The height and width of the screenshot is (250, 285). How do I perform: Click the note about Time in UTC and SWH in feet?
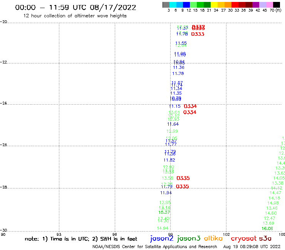pos(81,239)
